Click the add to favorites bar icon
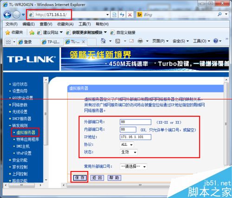Image resolution: width=232 pixels, height=198 pixels. [32, 33]
